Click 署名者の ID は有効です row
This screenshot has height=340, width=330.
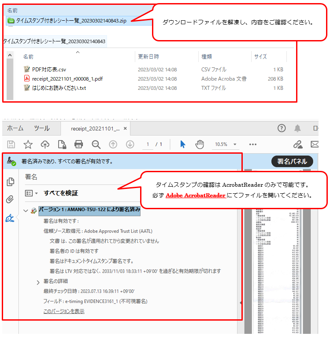[74, 251]
